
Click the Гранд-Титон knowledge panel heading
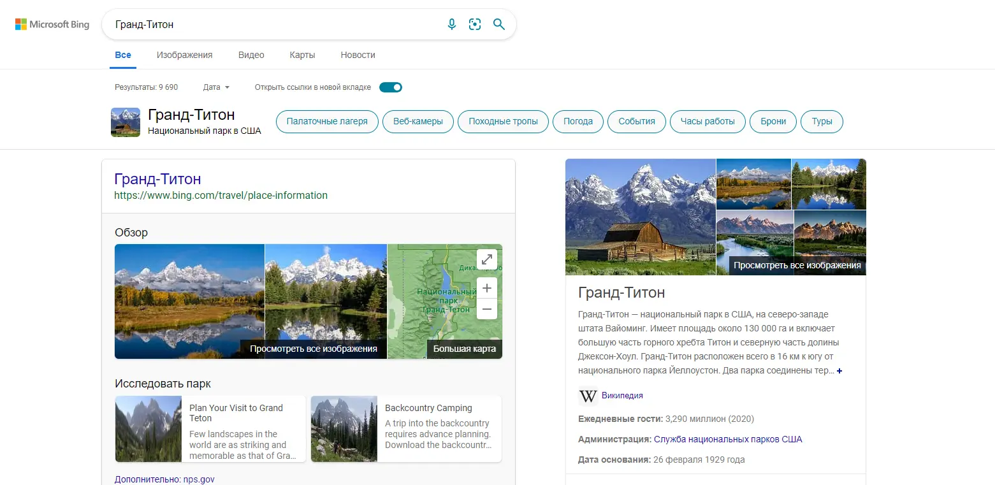[621, 293]
